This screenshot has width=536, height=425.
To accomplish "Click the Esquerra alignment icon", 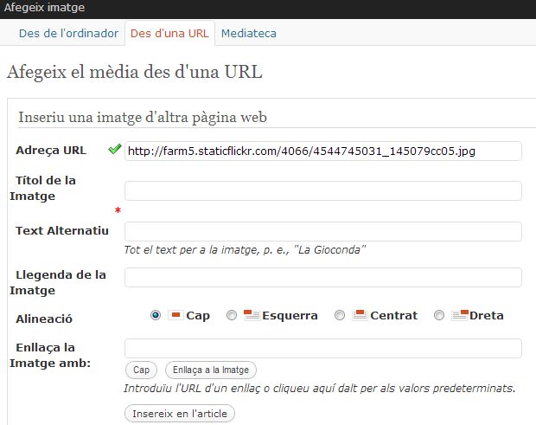I will pos(252,315).
